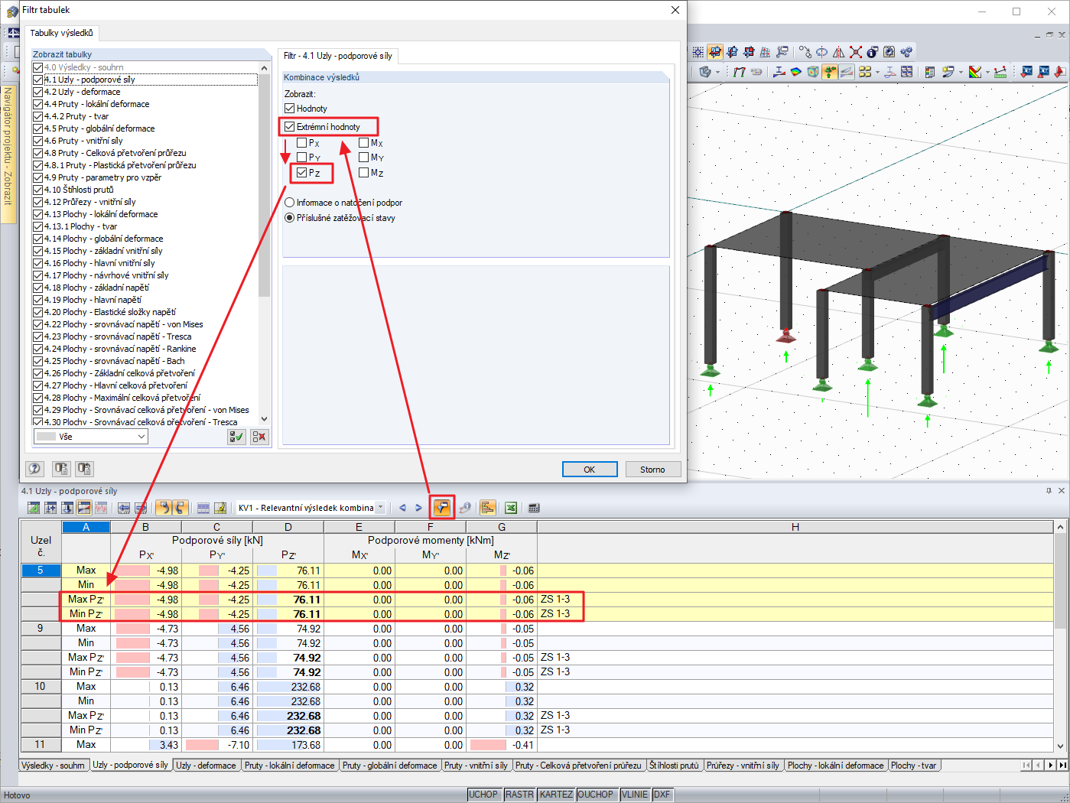Select 'Příslušné zatěžovací stavy' radio option
Screen dimensions: 1070x803
(x=289, y=218)
